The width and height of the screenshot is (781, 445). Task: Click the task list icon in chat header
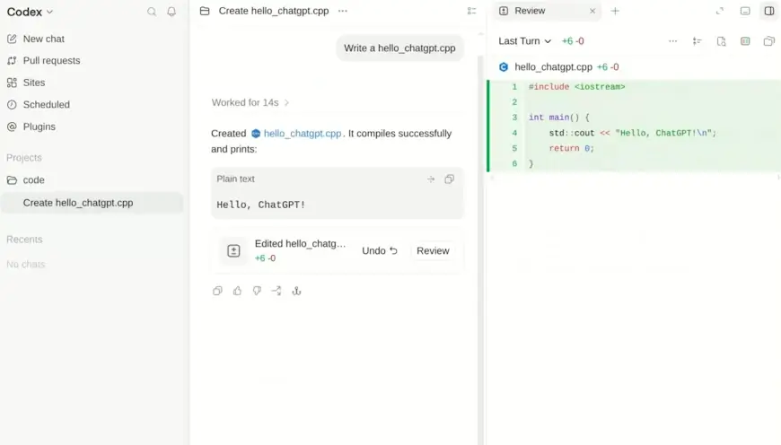471,11
